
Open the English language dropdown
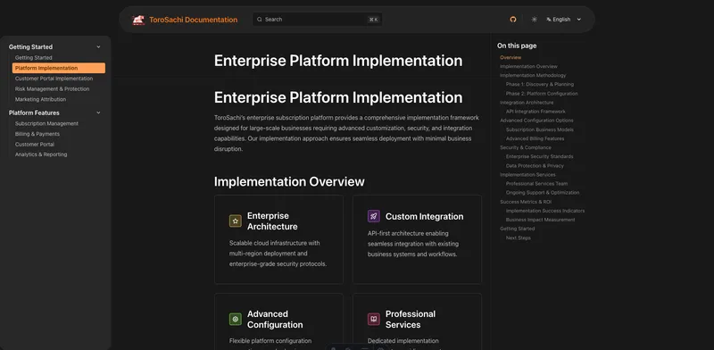click(x=564, y=20)
